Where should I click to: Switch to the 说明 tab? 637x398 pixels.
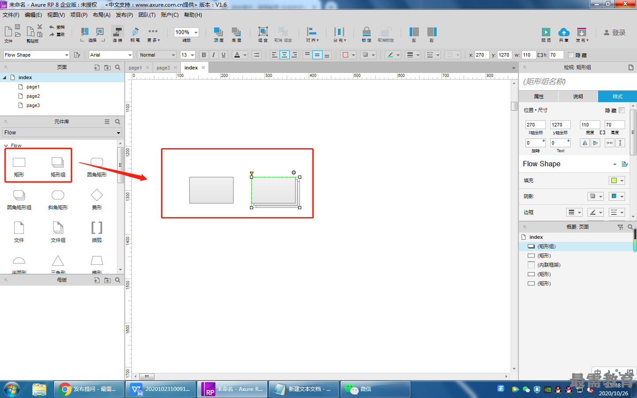click(578, 96)
